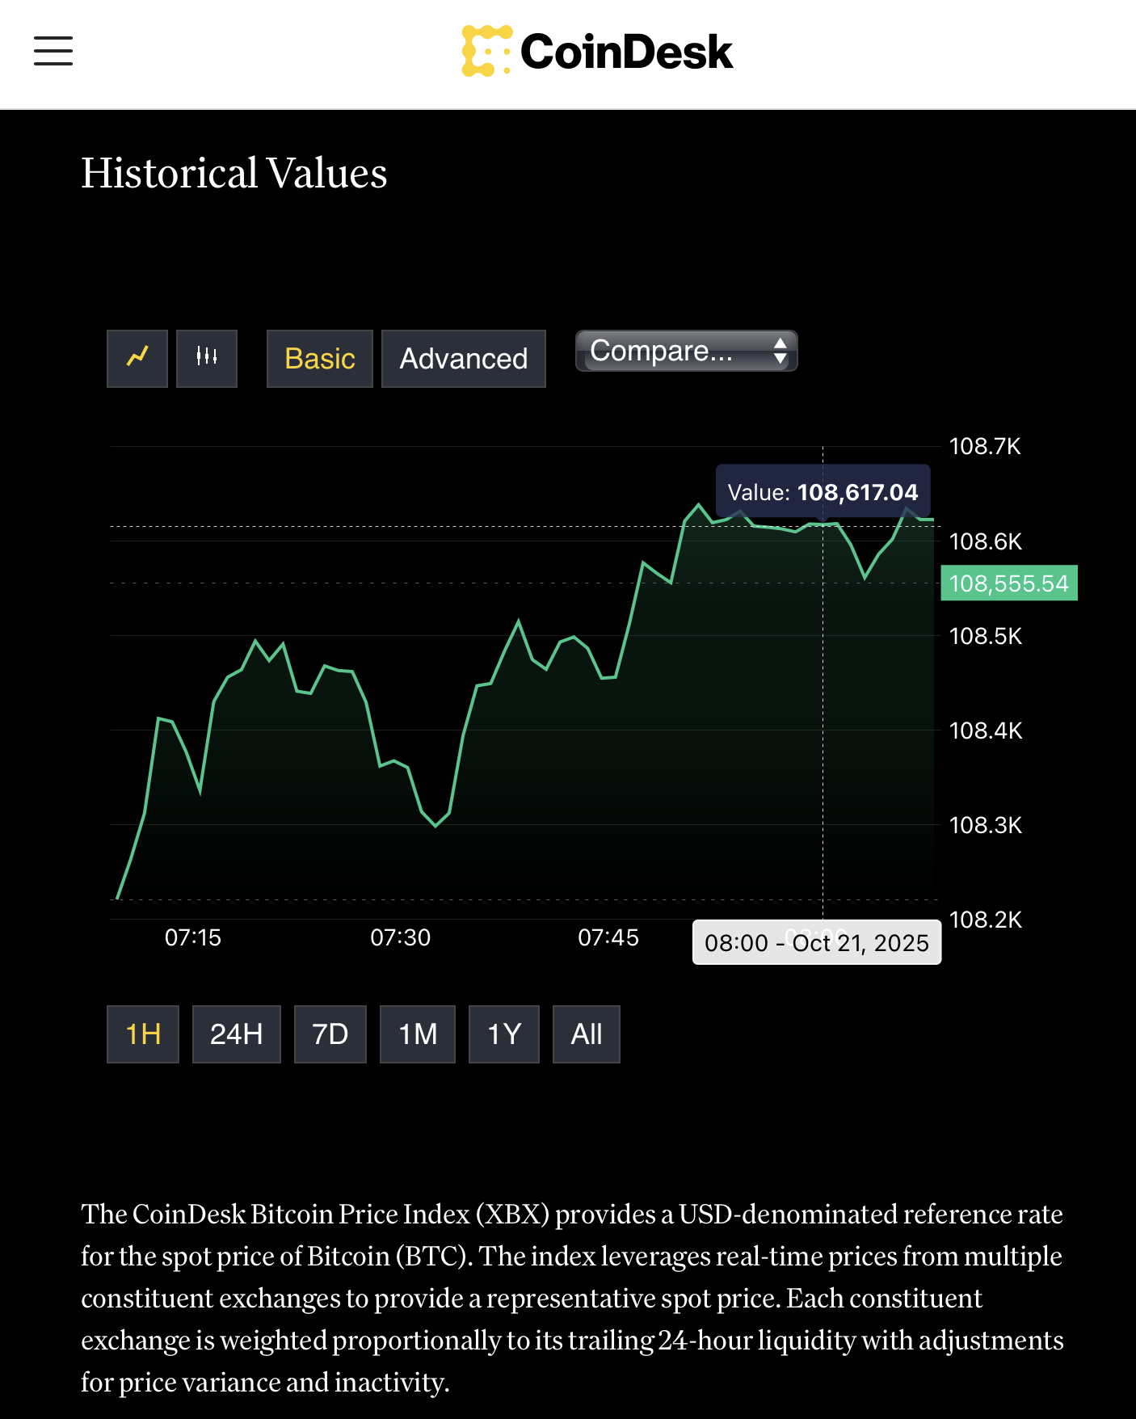Click the 07:15 time axis label
1136x1419 pixels.
193,937
